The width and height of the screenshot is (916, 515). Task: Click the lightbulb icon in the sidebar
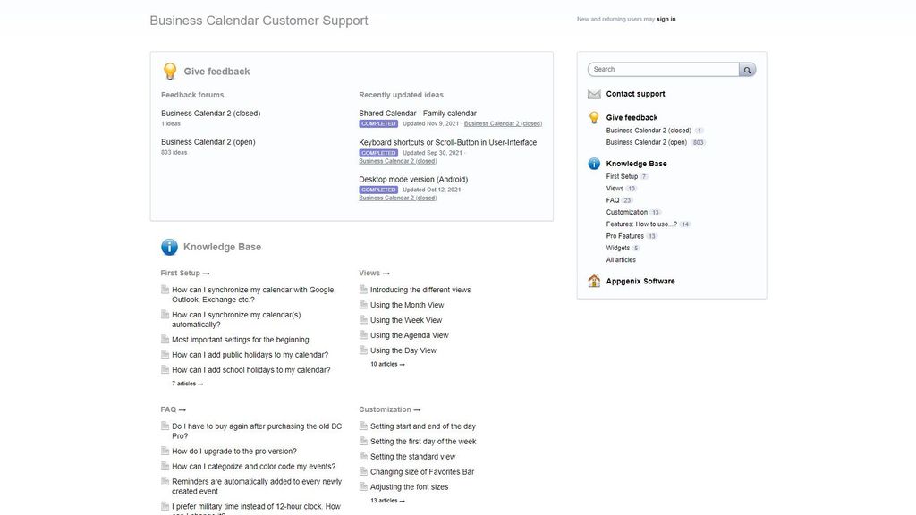pos(594,117)
